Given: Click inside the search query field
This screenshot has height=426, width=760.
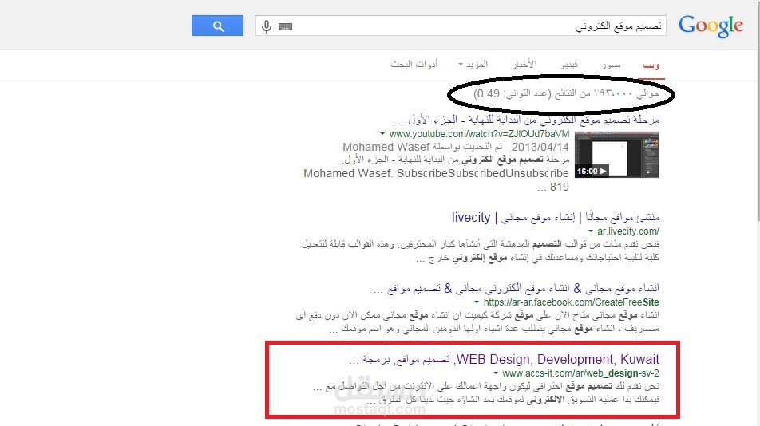Looking at the screenshot, I should (461, 26).
